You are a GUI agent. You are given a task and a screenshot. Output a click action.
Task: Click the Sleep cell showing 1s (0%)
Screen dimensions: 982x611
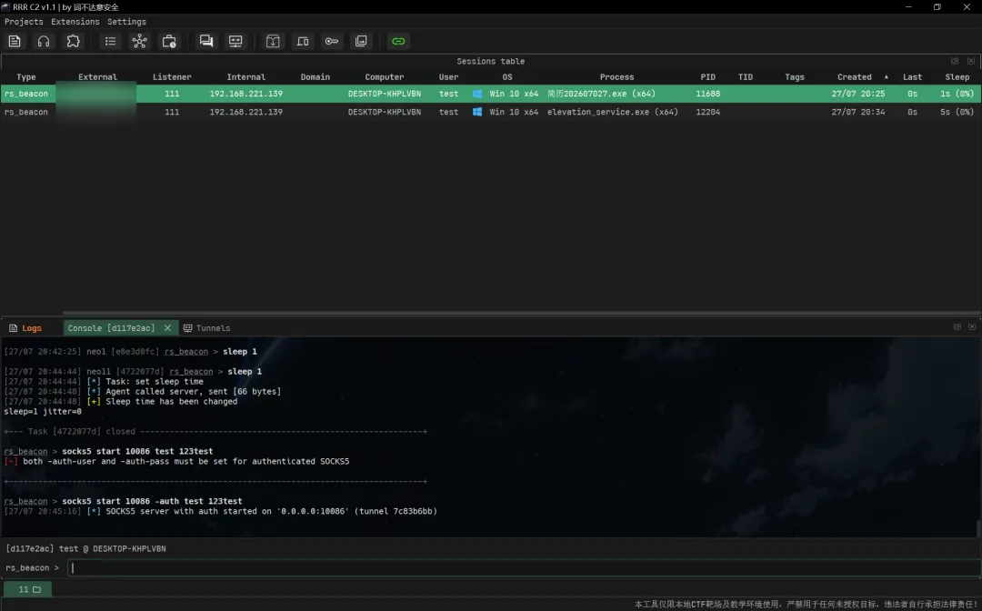click(957, 94)
